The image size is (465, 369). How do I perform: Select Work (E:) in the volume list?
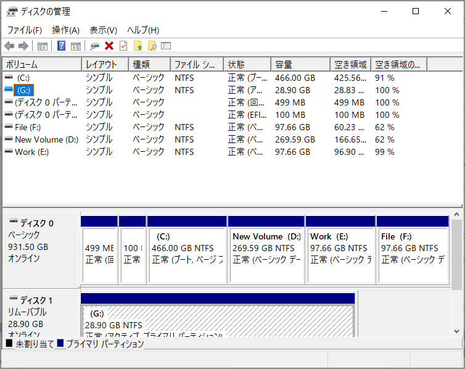31,152
